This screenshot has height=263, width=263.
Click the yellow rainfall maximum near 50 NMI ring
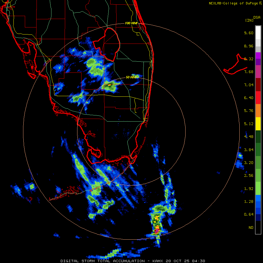tap(109, 85)
